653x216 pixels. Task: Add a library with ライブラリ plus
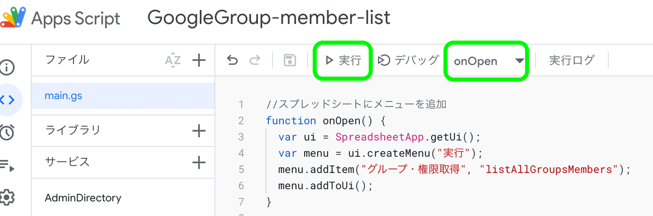coord(199,131)
